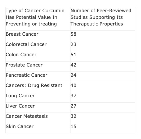The height and width of the screenshot is (139, 141).
Task: Select the Liver Cancer cell
Action: pos(20,106)
